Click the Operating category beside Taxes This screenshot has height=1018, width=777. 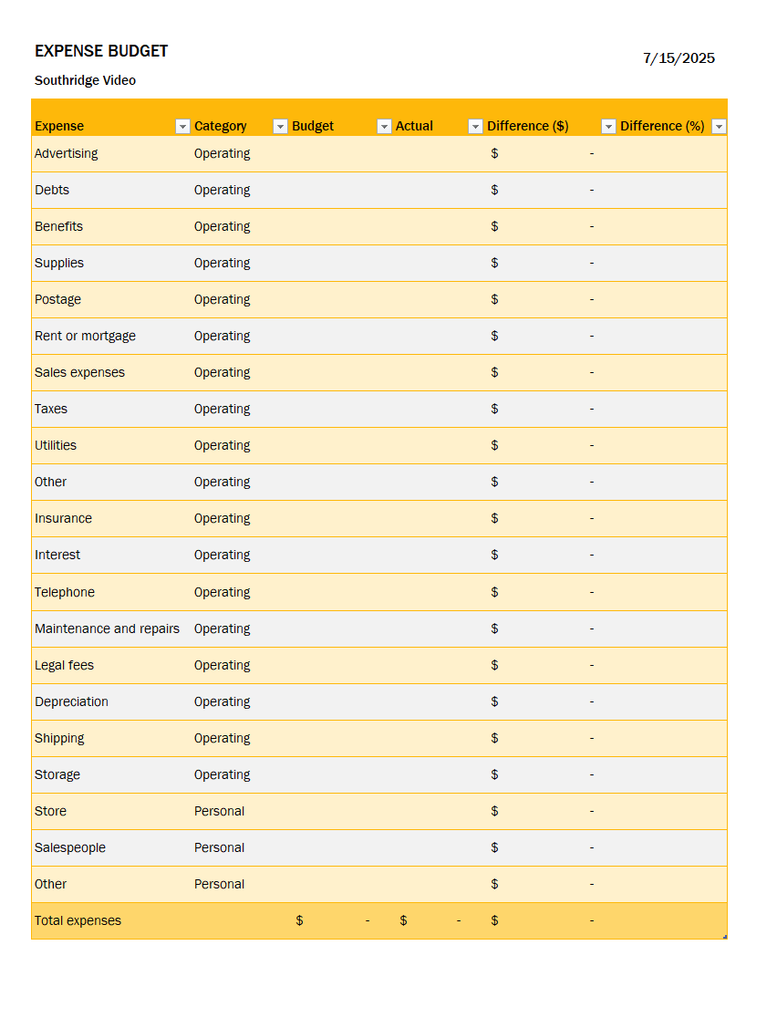222,409
